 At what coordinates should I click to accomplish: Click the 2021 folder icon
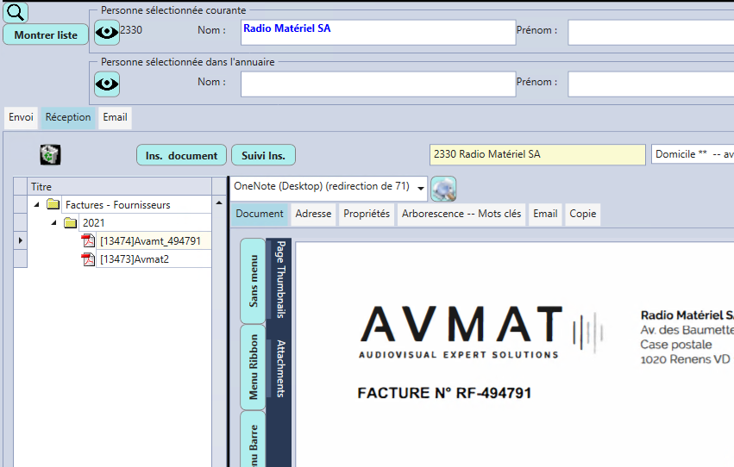click(71, 222)
